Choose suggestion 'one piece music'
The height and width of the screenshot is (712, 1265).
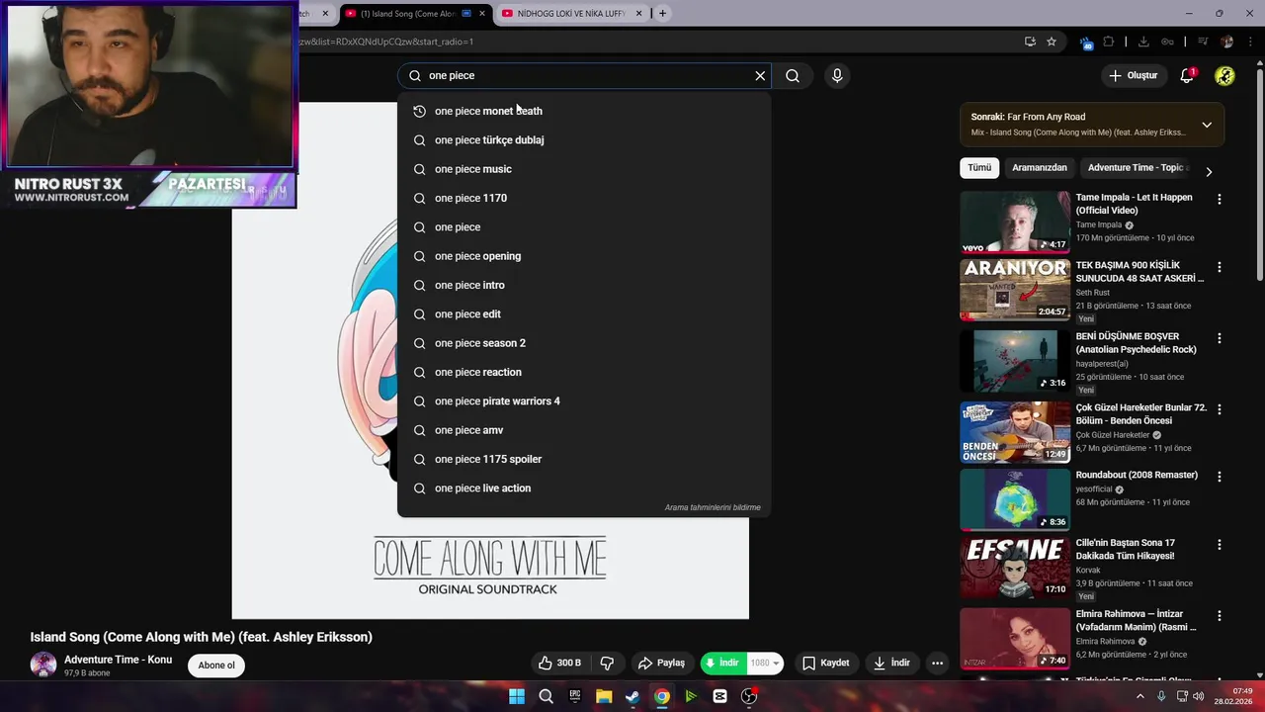click(x=584, y=169)
